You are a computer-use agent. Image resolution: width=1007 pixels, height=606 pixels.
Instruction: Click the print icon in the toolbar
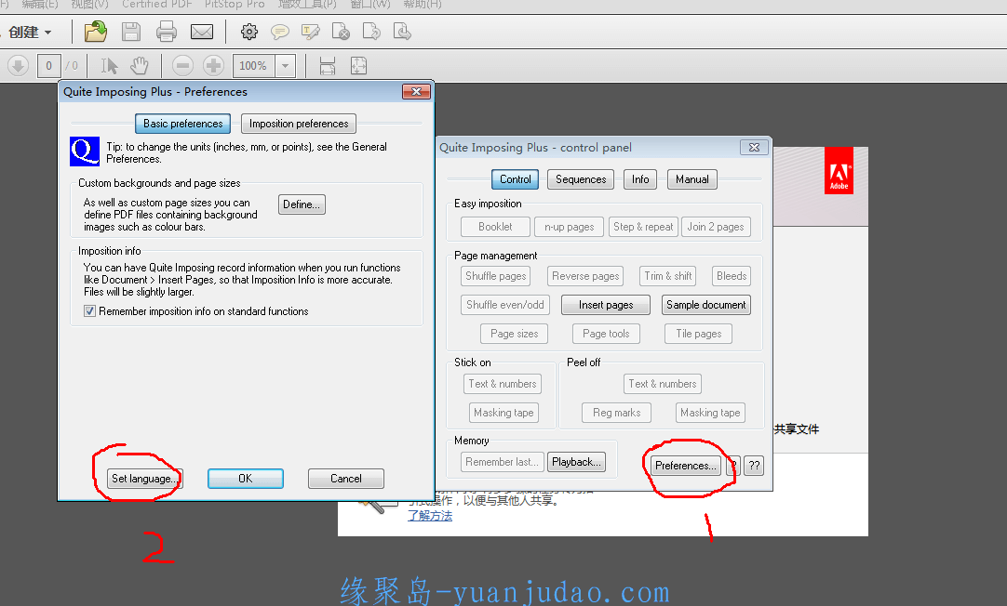click(167, 32)
